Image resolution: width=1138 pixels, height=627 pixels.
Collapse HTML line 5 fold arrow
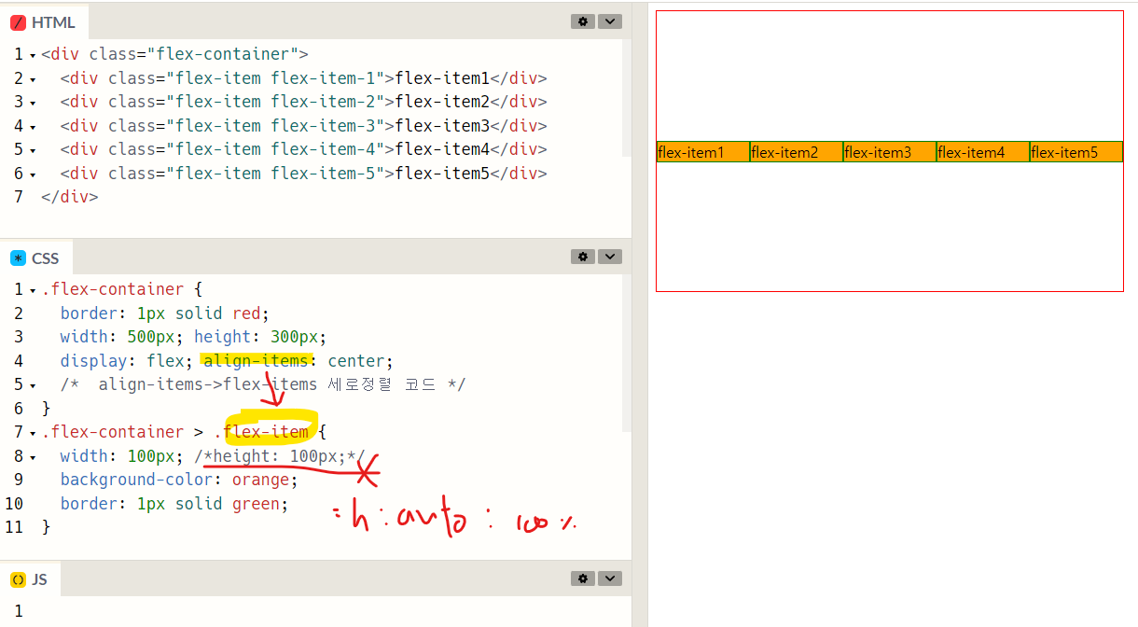coord(33,150)
